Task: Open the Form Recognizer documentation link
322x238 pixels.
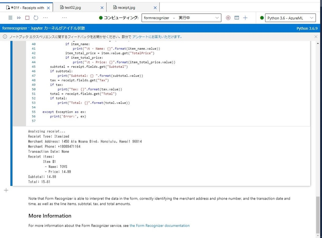Action: coord(160,226)
